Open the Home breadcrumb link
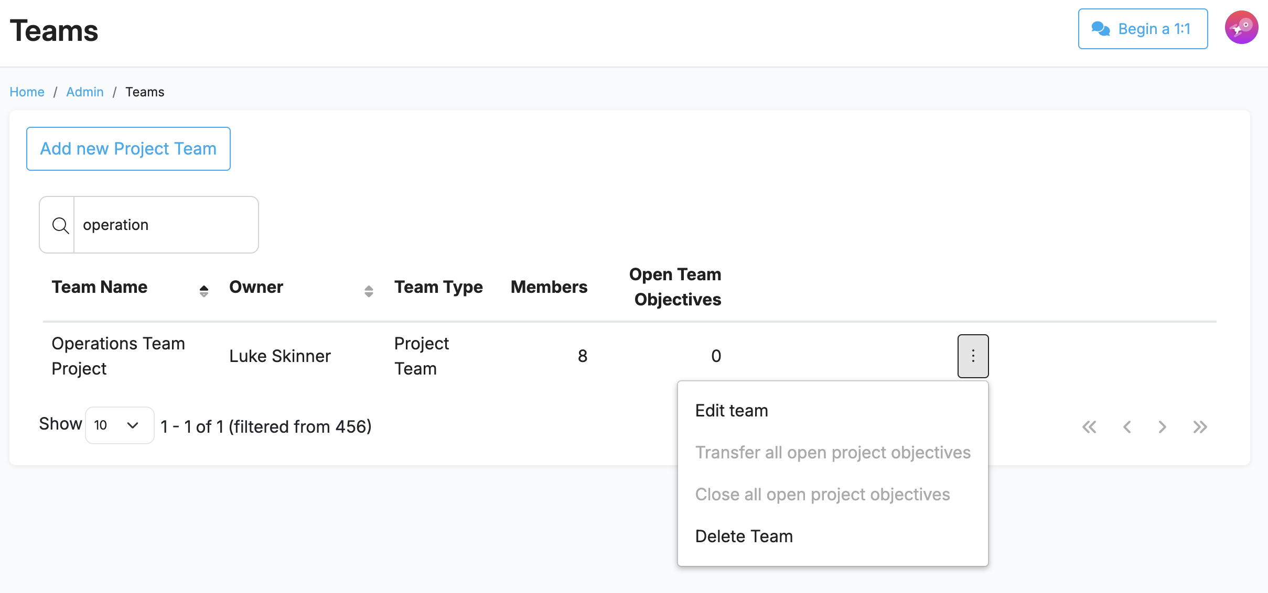 pos(27,92)
